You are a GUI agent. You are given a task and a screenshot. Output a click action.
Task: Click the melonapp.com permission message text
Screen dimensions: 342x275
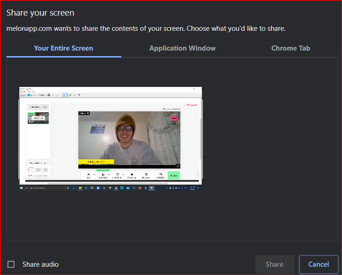pos(146,29)
